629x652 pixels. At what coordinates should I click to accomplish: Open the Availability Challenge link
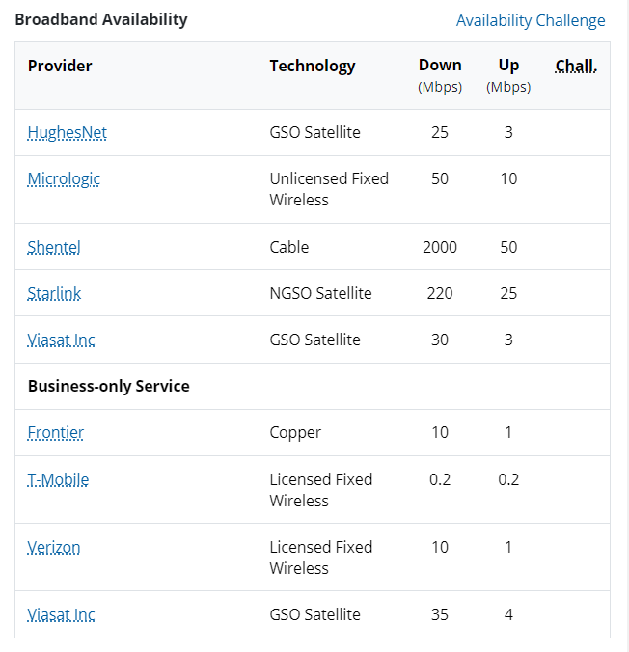click(531, 20)
